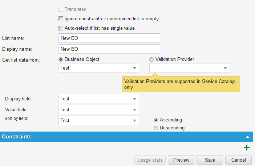
Task: Click the green plus add constraint icon
Action: 247,148
